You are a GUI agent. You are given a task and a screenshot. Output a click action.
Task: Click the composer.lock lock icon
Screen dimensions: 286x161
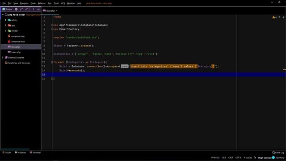9,42
